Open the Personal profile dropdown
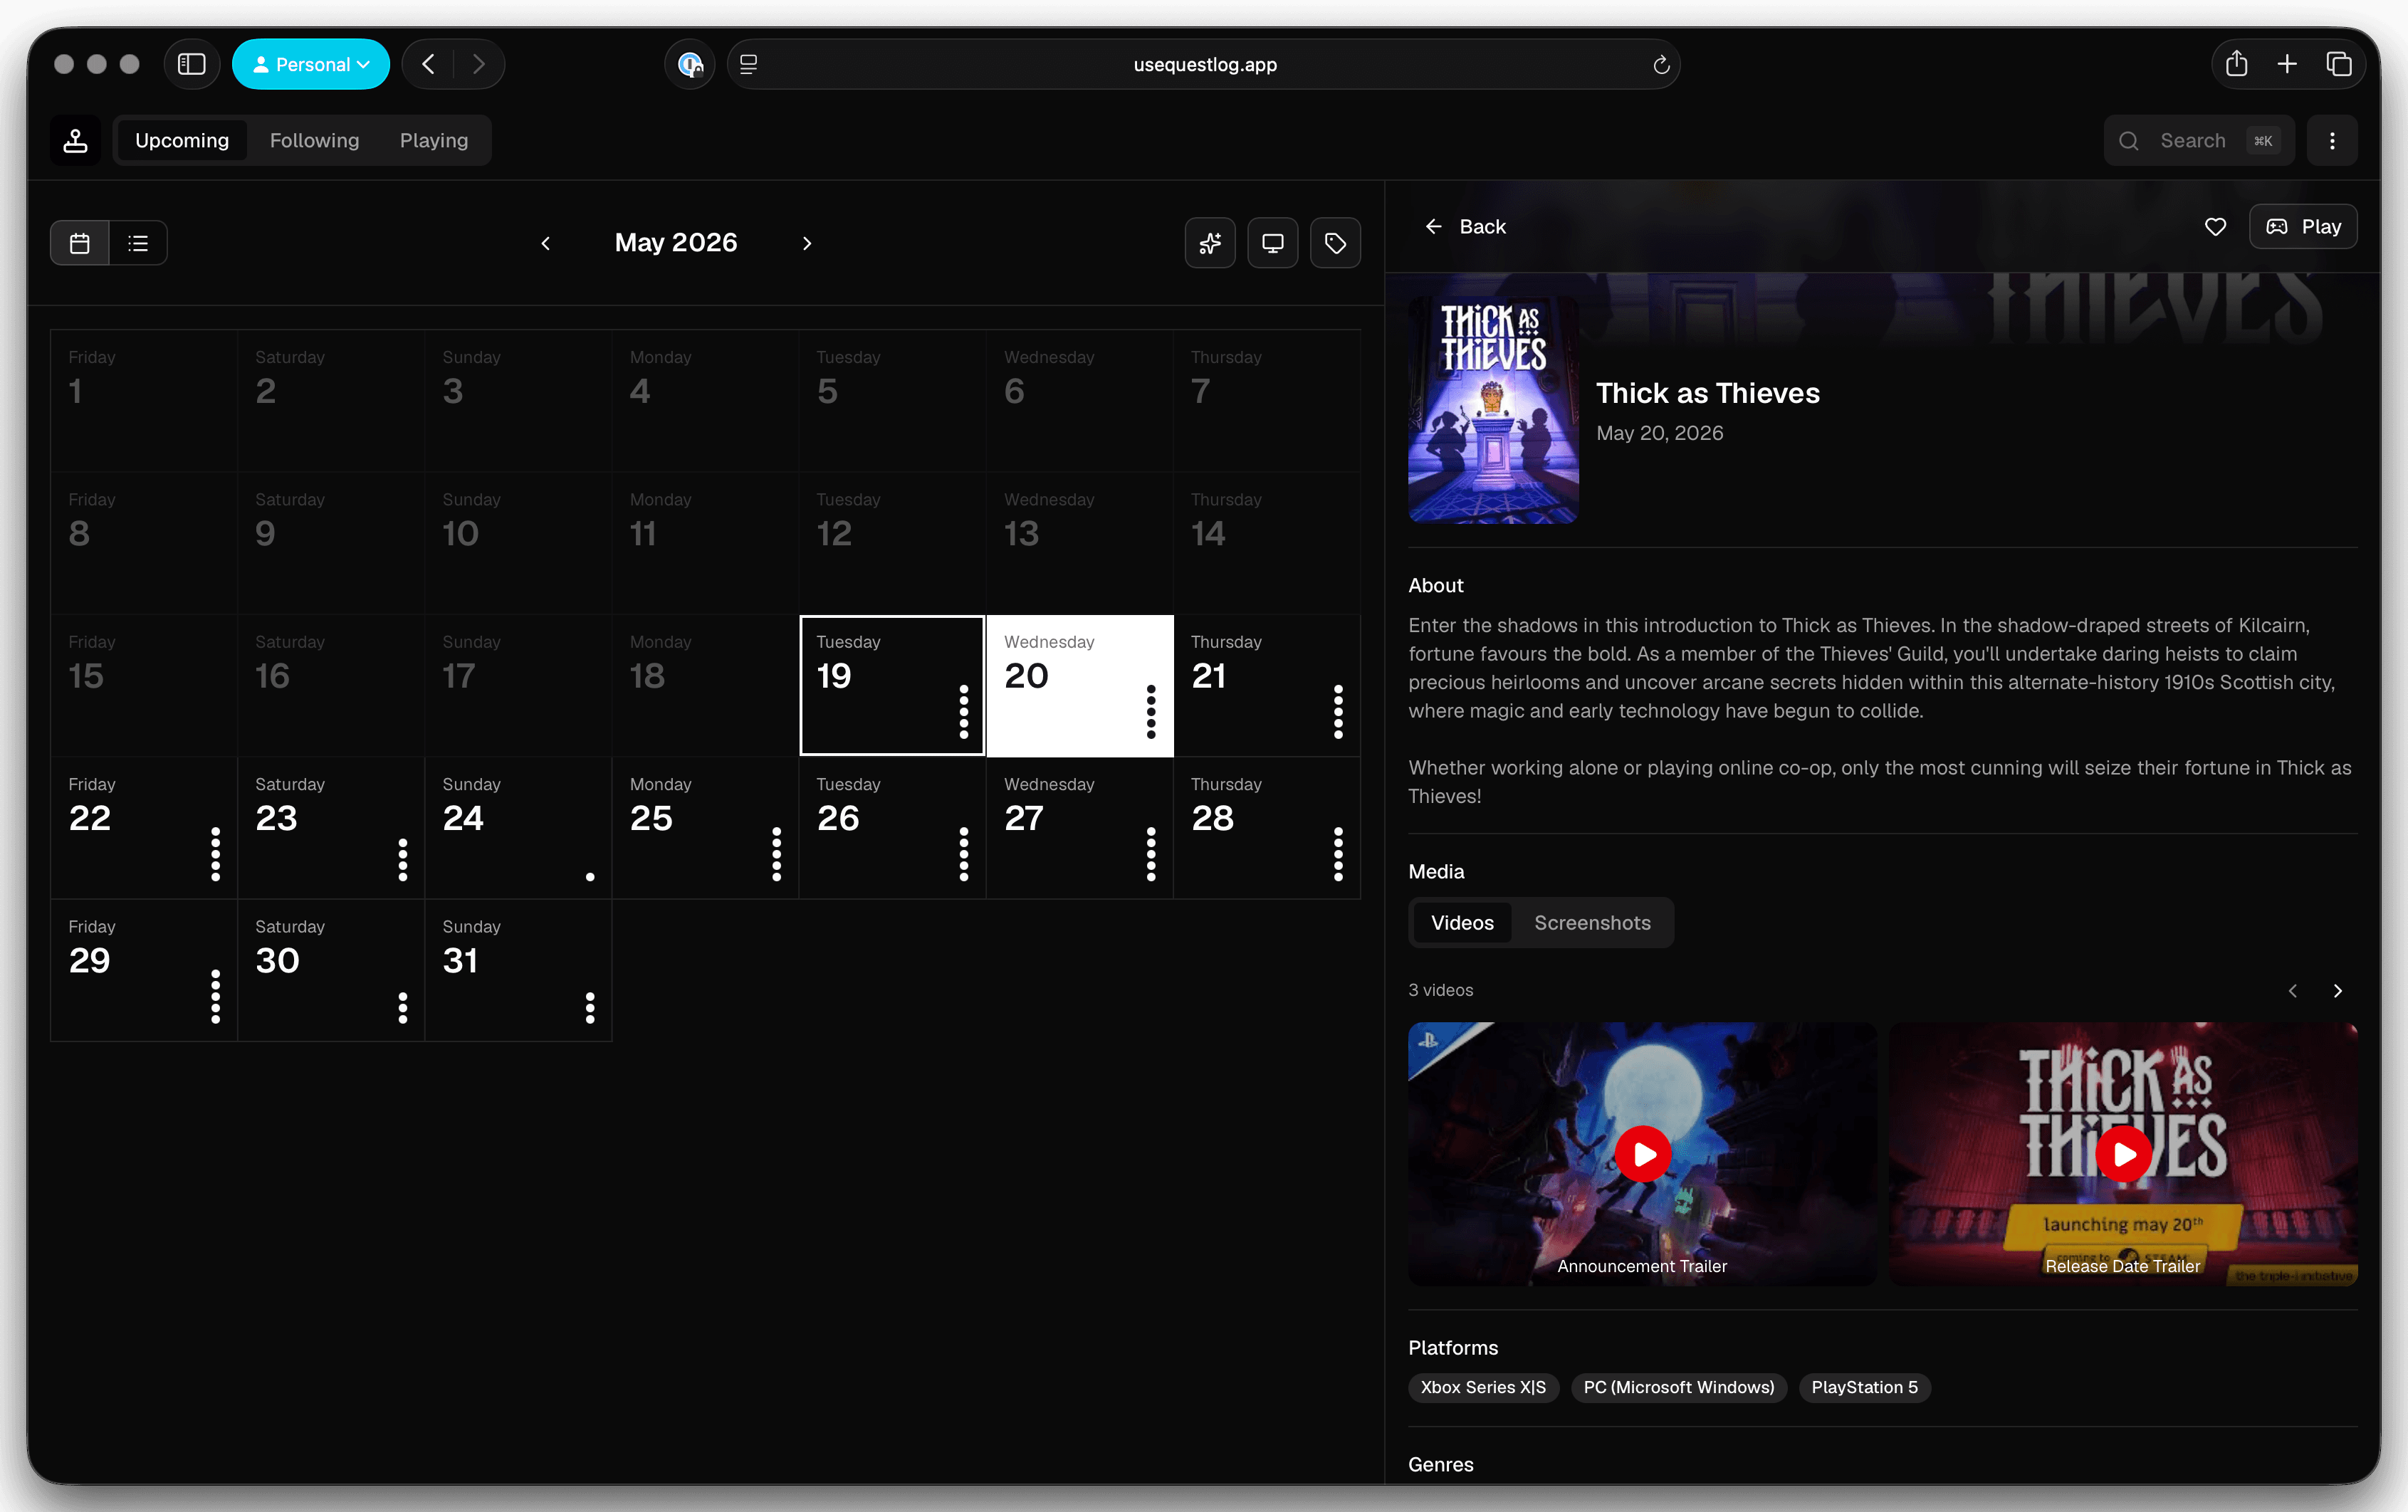Screen dimensions: 2408x1512 pyautogui.click(x=311, y=64)
